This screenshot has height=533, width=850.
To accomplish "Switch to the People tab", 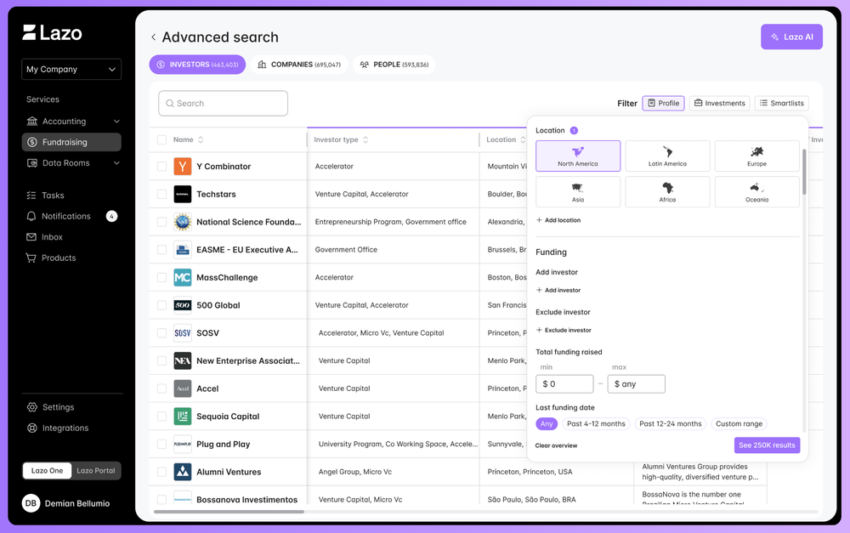I will [x=394, y=65].
